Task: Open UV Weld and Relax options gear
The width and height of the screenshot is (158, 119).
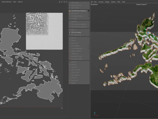Action: (89, 16)
